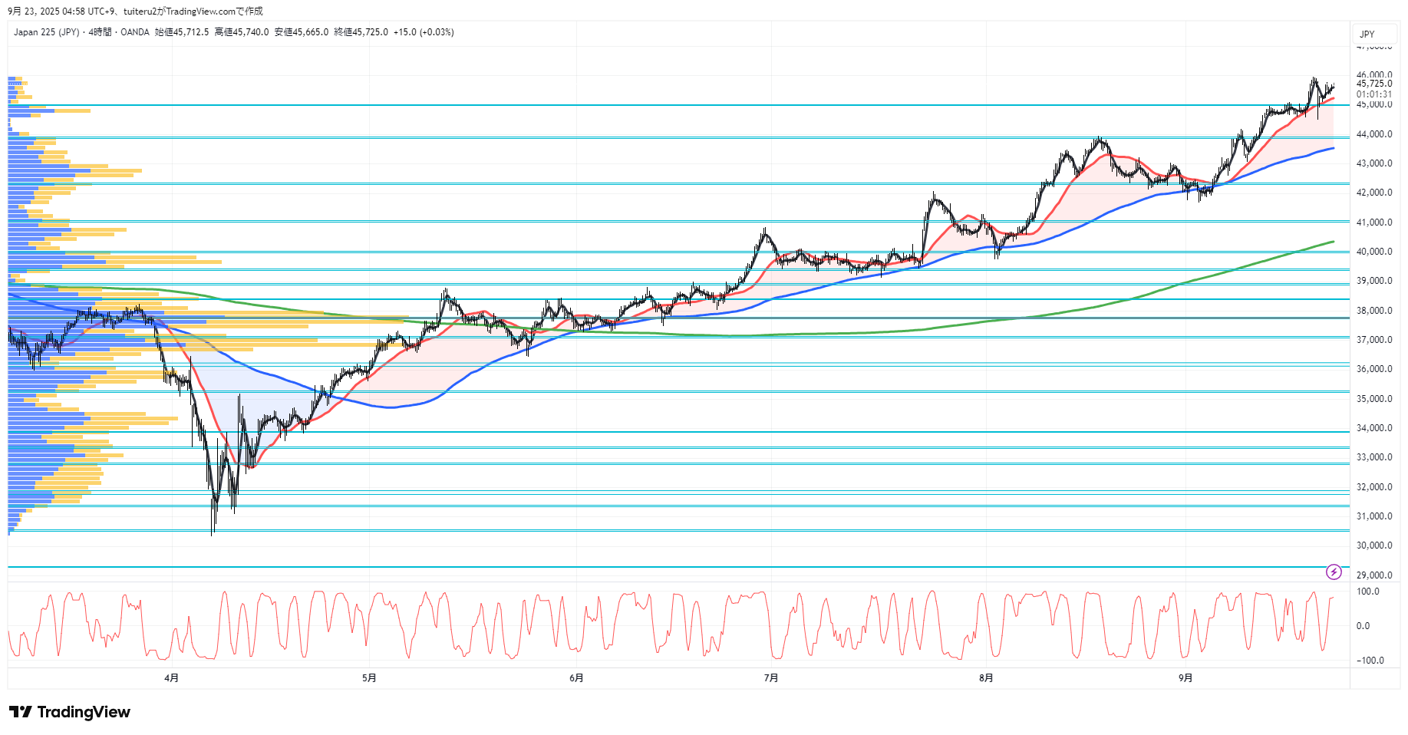Click the +15.0 (+0.03%) change value

pos(424,32)
